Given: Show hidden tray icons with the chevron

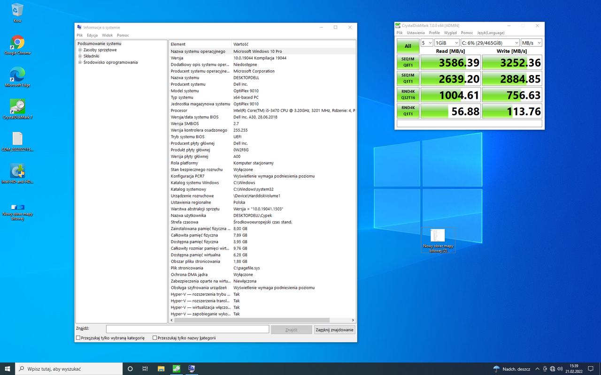Looking at the screenshot, I should (538, 369).
